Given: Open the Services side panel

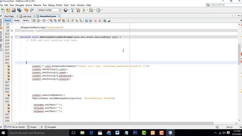Looking at the screenshot, I should coord(1,36).
